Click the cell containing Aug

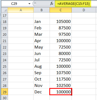(42, 66)
